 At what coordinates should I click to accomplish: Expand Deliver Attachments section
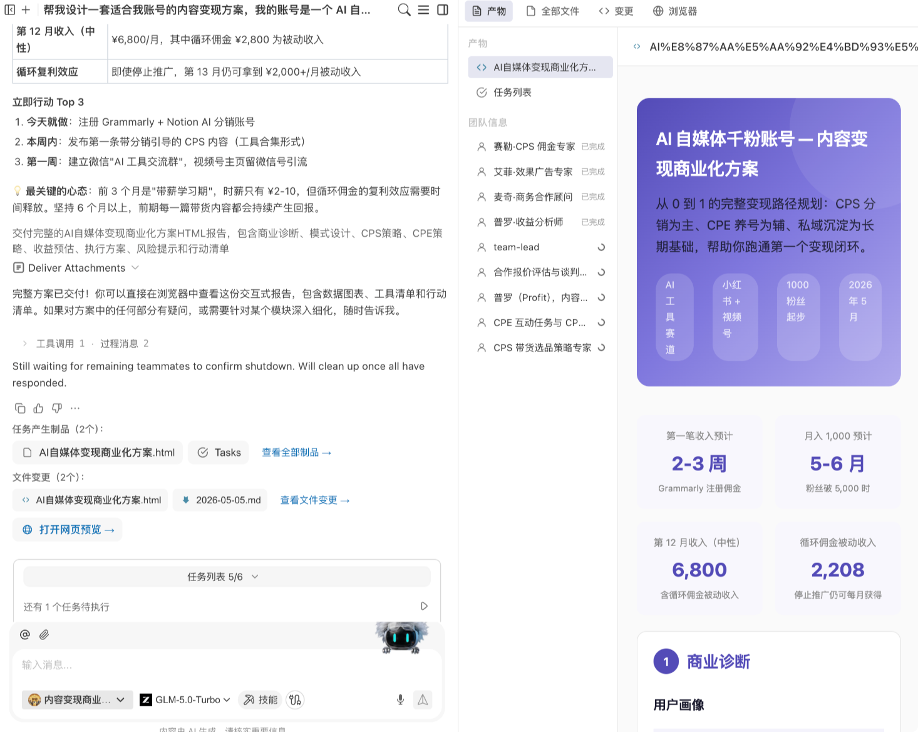click(x=76, y=268)
